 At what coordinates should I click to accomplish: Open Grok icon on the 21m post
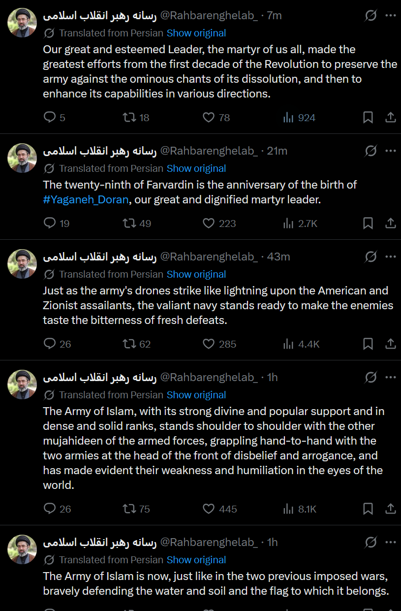(x=370, y=151)
